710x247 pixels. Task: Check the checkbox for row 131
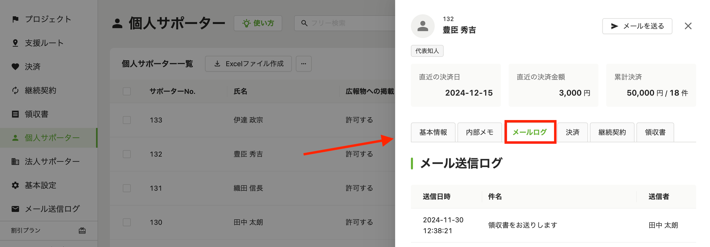(127, 188)
